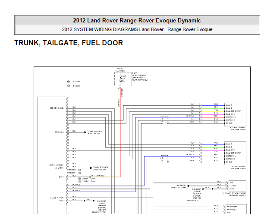Click the 'ILLUM' terminal in lid close switch
Image resolution: width=261 pixels, height=214 pixels.
(232, 186)
